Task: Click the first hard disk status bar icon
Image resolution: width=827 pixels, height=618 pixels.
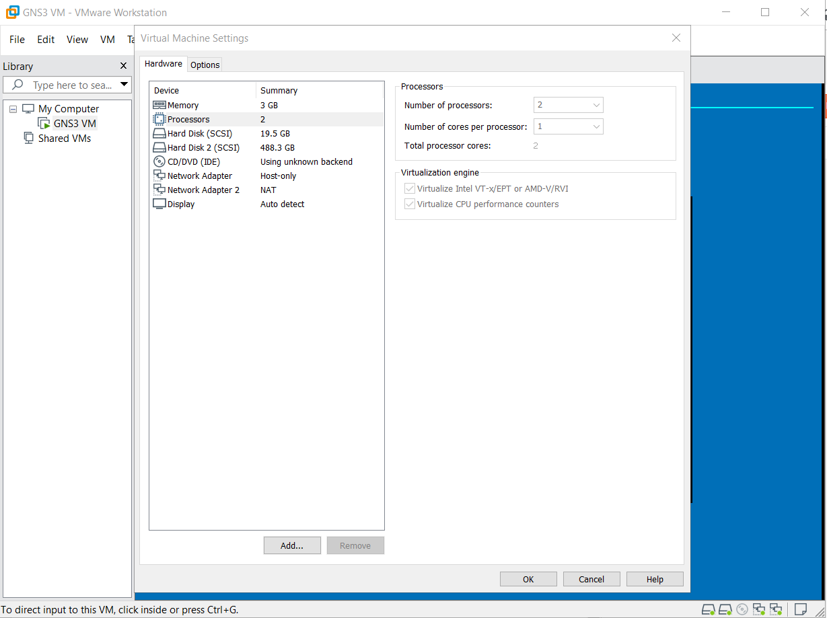Action: [x=709, y=609]
